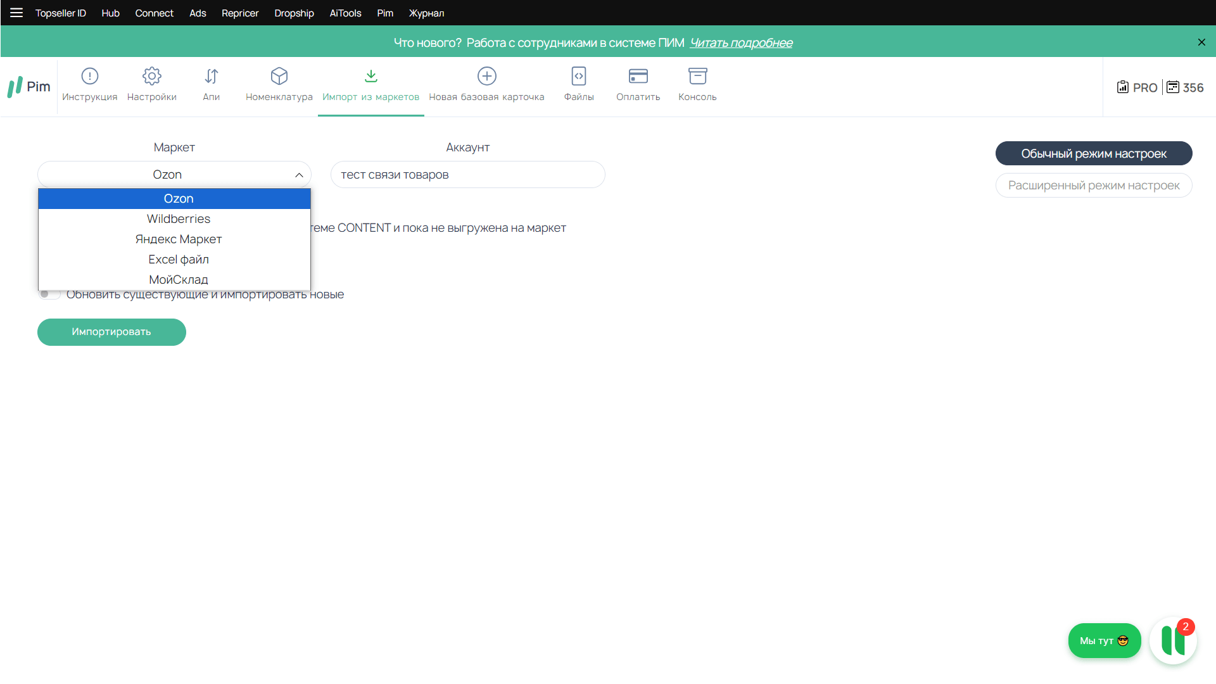The image size is (1216, 684).
Task: Open the Аккаунт "тест связи товаров" field
Action: point(467,174)
